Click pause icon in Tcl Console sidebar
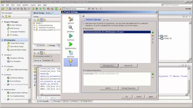 click(35, 75)
